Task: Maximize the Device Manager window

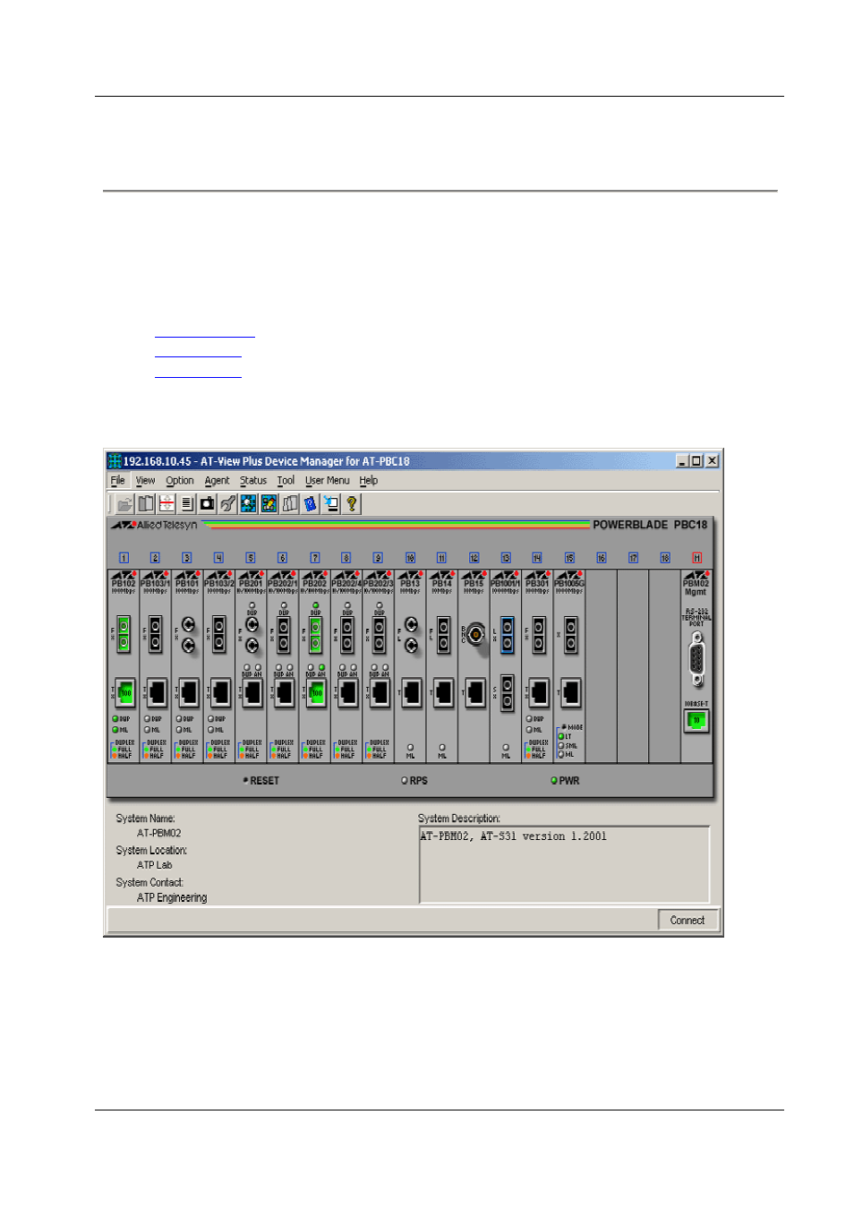Action: pyautogui.click(x=696, y=461)
